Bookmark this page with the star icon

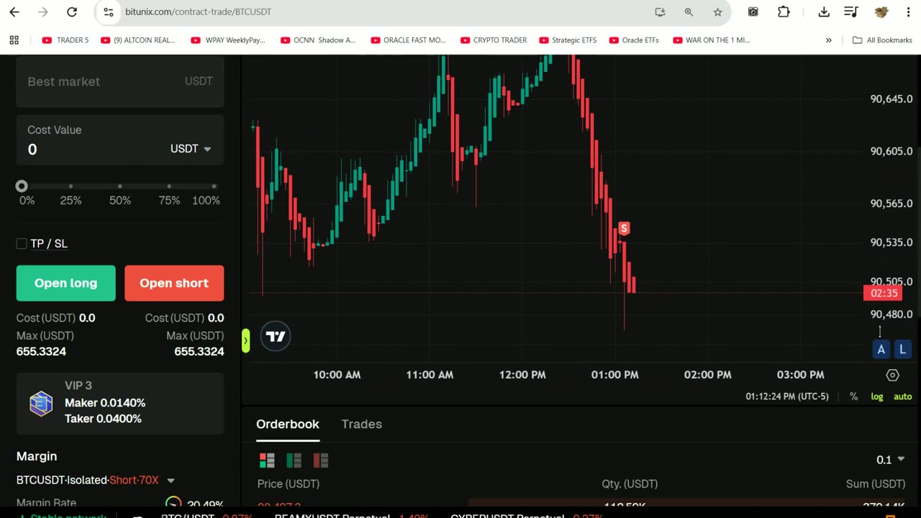point(717,12)
